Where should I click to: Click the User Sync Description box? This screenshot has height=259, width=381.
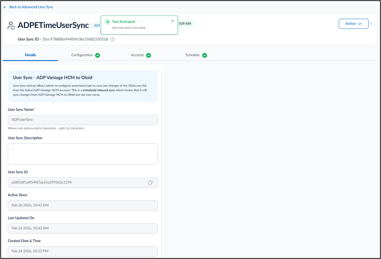pyautogui.click(x=83, y=154)
